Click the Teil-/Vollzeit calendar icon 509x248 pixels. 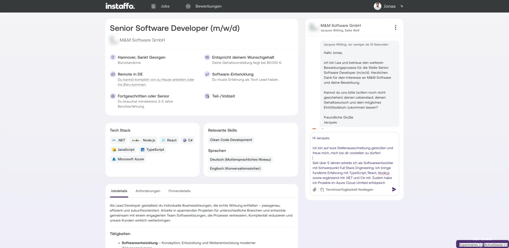[x=207, y=96]
